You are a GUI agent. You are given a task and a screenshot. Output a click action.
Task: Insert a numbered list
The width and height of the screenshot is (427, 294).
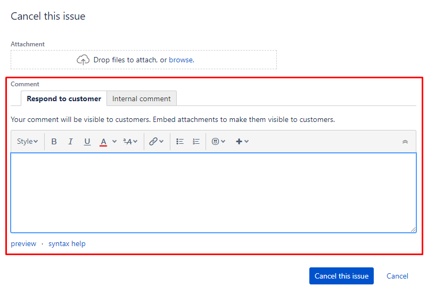tap(196, 142)
